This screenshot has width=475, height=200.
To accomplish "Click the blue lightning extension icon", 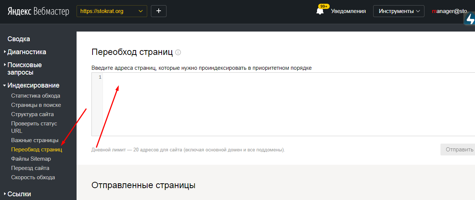I will point(470,19).
